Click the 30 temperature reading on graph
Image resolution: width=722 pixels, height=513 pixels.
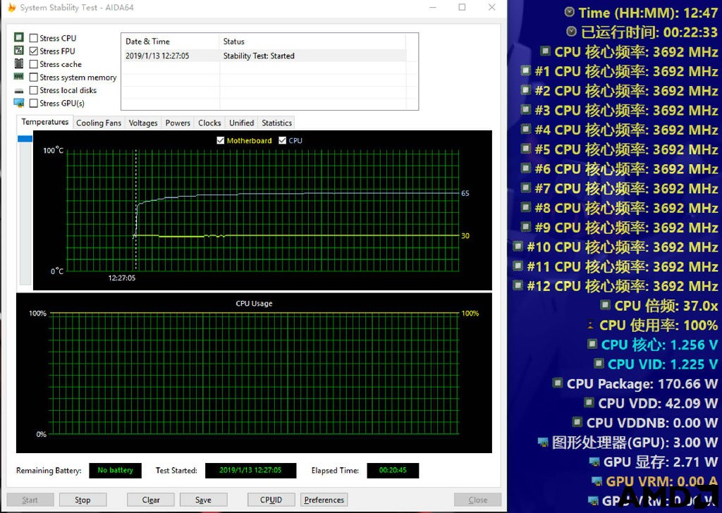point(465,235)
